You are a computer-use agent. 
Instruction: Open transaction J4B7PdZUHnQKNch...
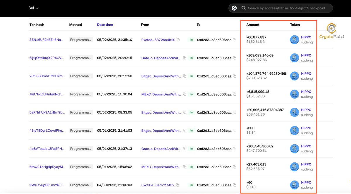click(x=46, y=94)
